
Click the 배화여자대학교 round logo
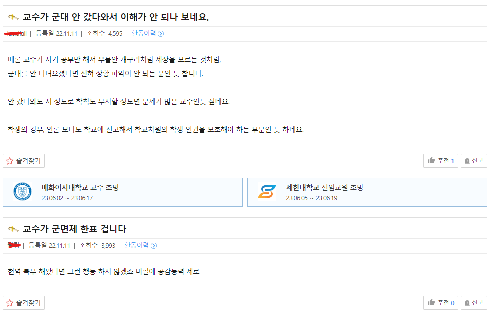click(22, 192)
